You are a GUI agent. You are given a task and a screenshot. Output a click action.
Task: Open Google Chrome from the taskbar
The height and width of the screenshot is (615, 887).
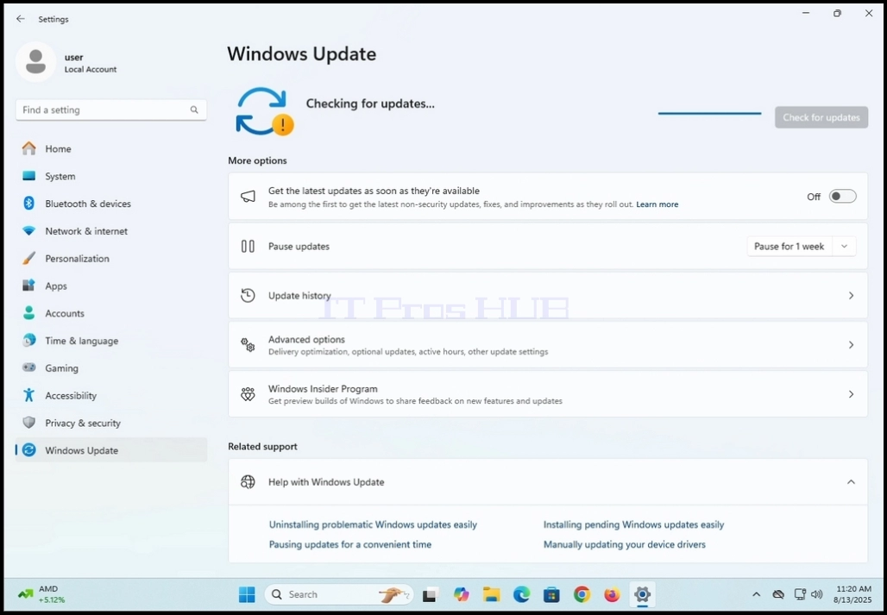tap(582, 594)
